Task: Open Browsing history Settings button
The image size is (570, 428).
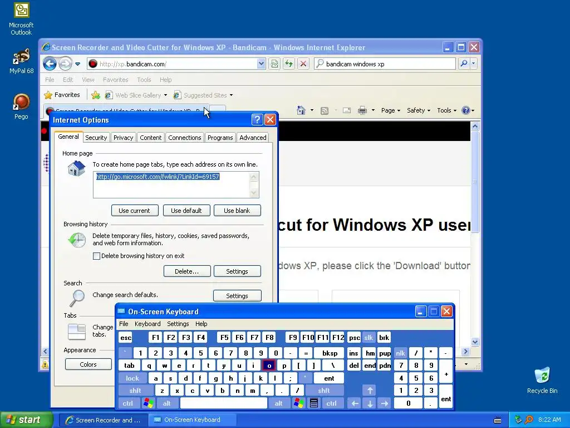Action: 237,271
